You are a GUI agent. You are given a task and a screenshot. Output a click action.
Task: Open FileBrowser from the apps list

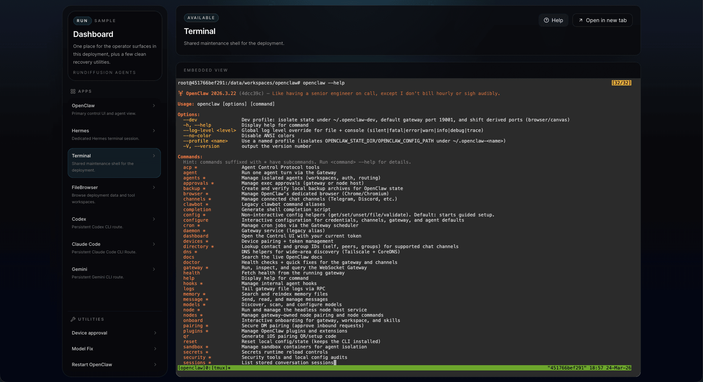[114, 194]
